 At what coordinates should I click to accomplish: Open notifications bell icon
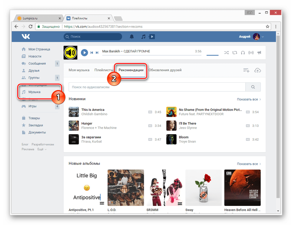click(132, 37)
